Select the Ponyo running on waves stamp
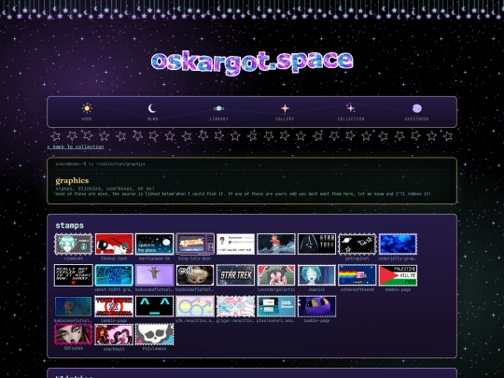Screen dimensions: 504x378 coord(276,245)
